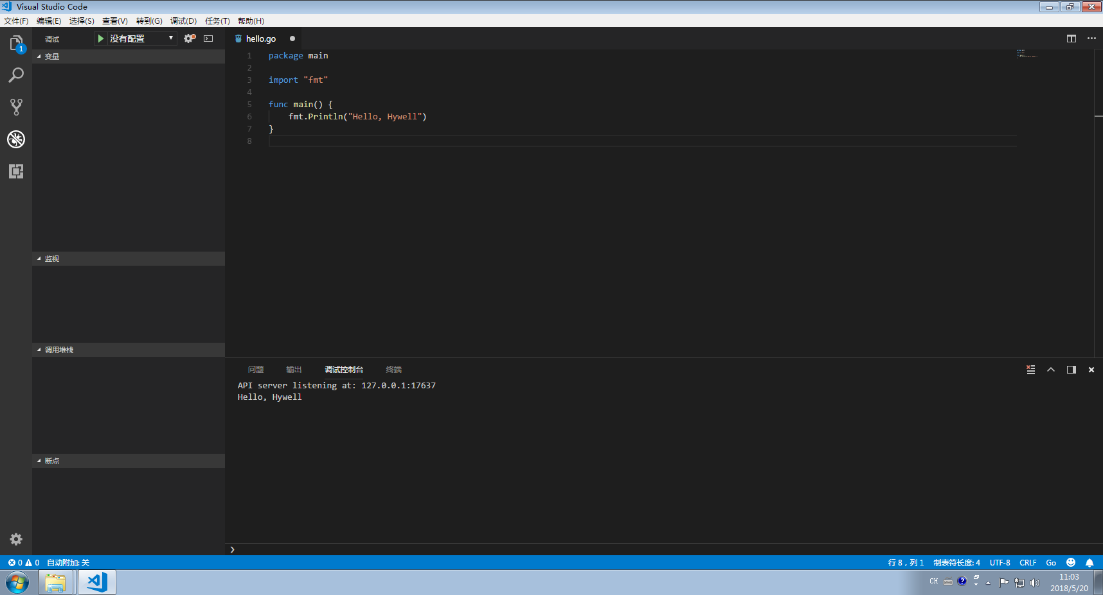Open the Explorer view in activity bar
The width and height of the screenshot is (1103, 595).
click(16, 42)
